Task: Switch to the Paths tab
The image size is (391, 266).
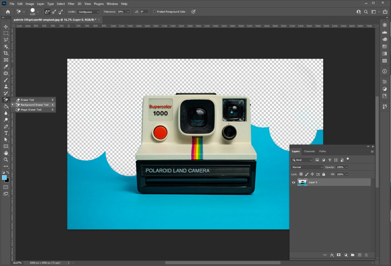Action: 323,151
